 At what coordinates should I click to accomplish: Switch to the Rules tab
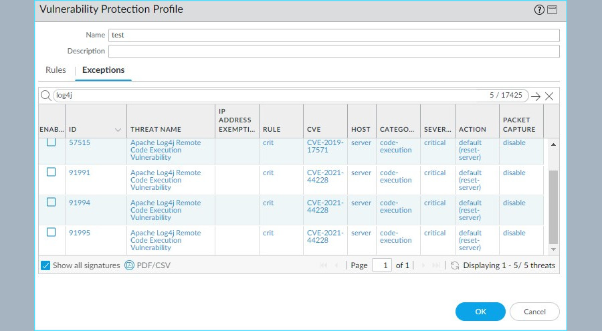[x=56, y=70]
